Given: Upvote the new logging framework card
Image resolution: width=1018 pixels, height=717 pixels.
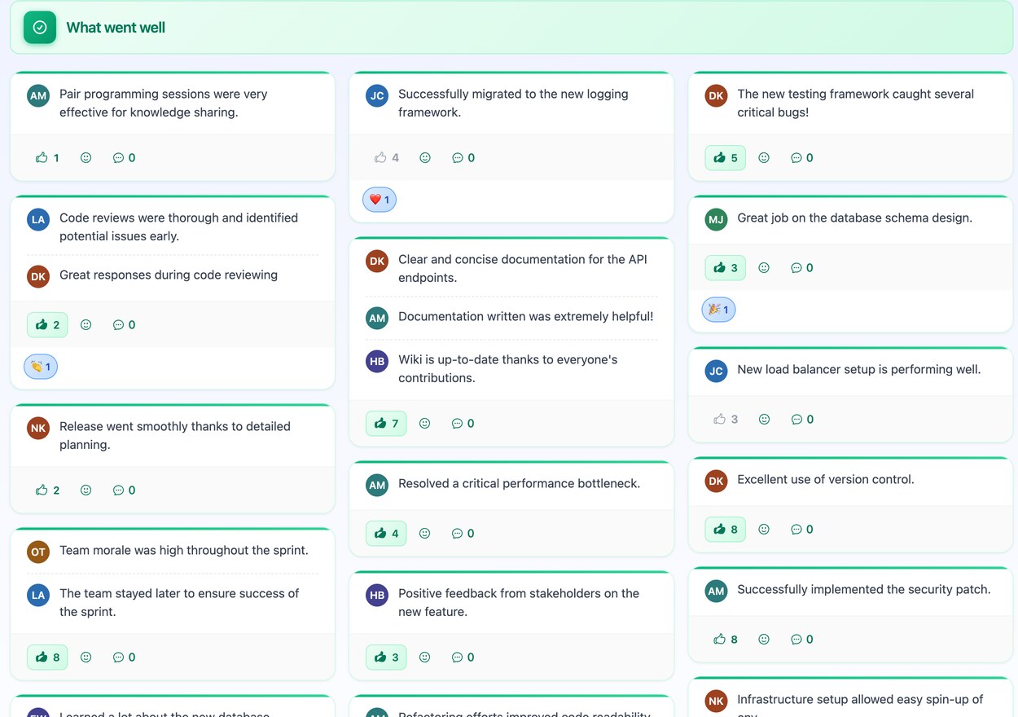Looking at the screenshot, I should pyautogui.click(x=386, y=158).
